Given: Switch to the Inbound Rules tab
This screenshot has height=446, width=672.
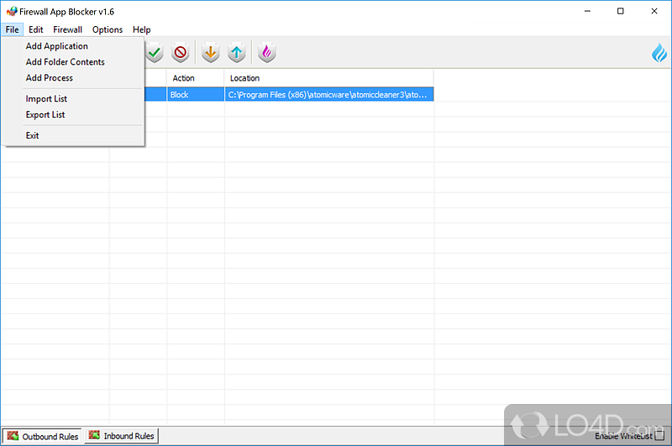Looking at the screenshot, I should tap(122, 436).
